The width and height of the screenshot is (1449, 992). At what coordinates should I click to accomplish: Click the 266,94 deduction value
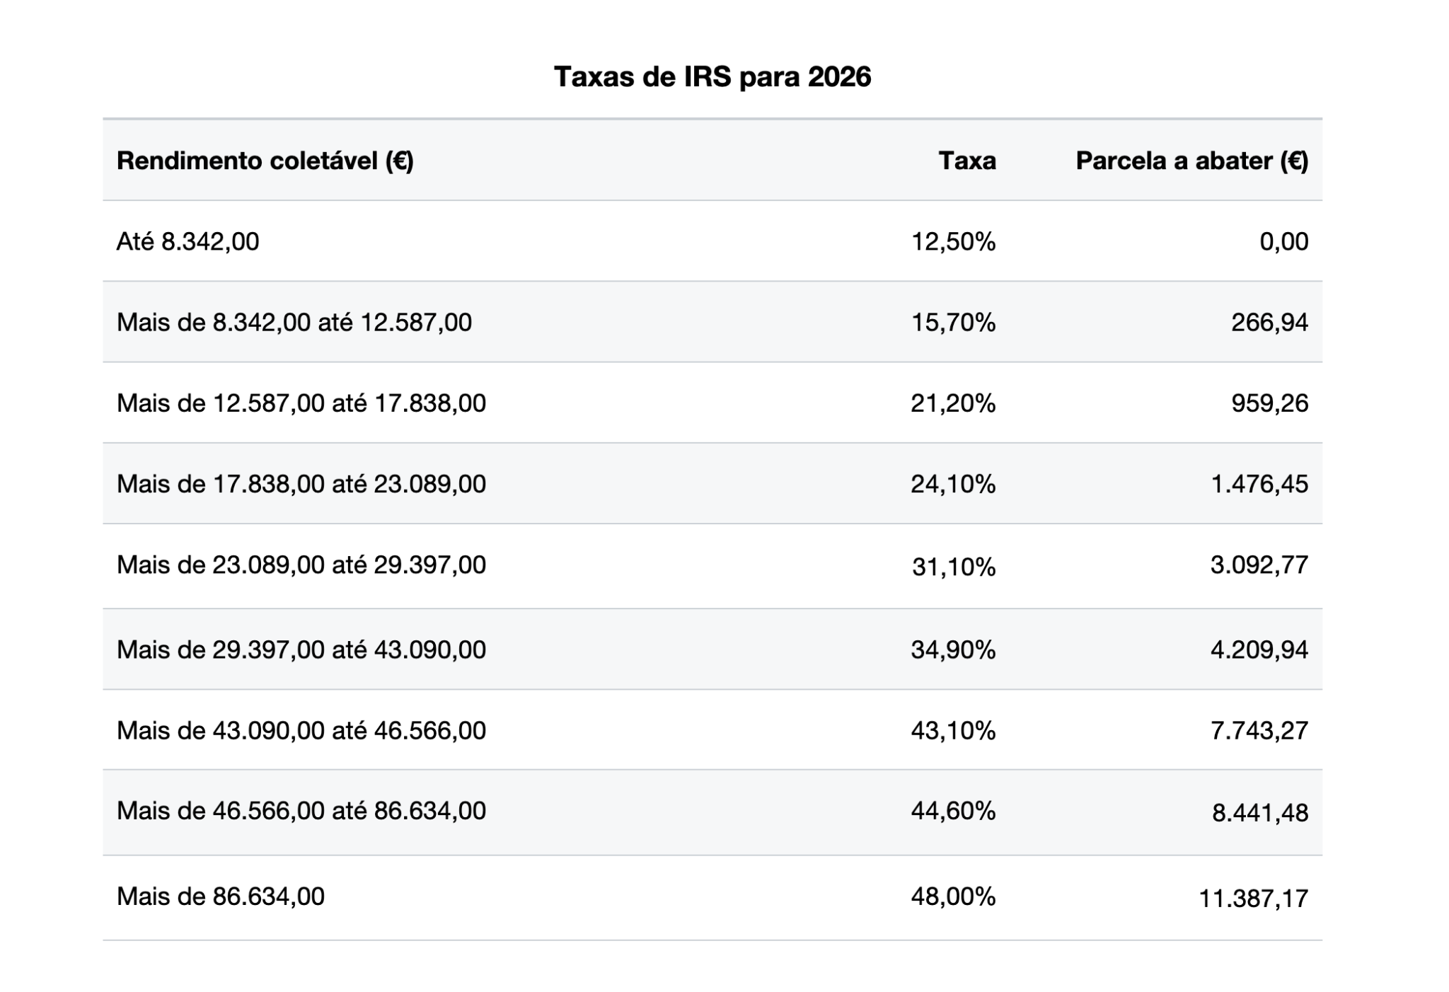(1269, 323)
